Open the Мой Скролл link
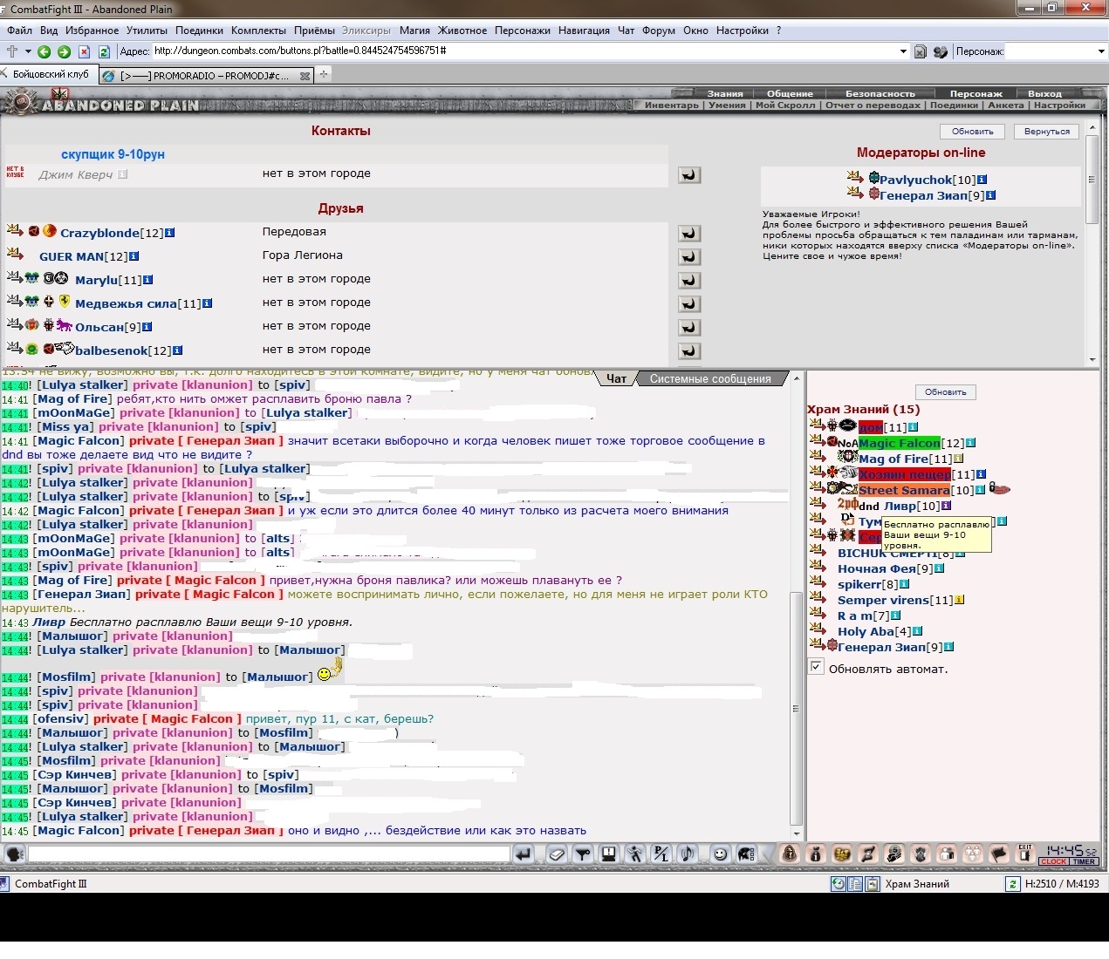This screenshot has height=959, width=1109. 785,105
